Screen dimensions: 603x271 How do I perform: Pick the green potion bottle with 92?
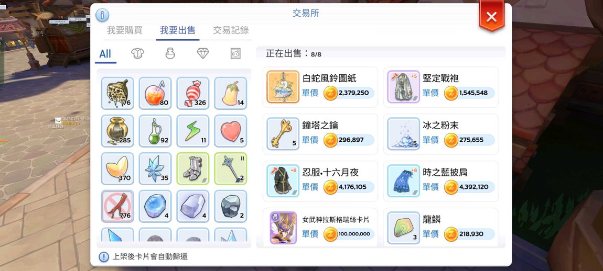pos(155,131)
